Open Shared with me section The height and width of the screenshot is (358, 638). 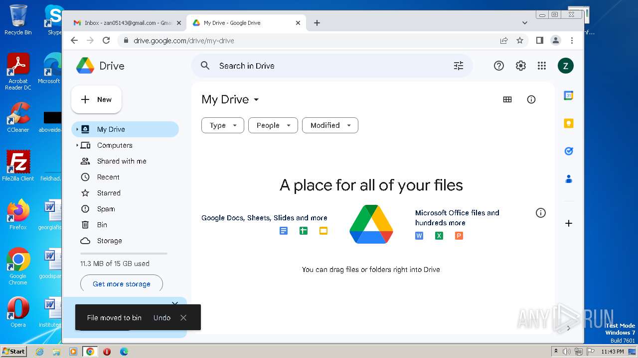click(x=125, y=161)
